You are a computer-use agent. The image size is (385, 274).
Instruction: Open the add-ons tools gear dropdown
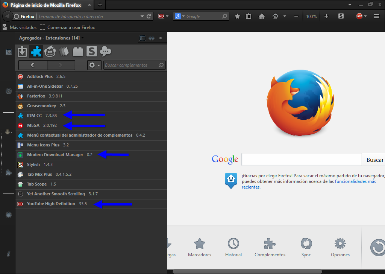94,65
